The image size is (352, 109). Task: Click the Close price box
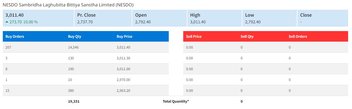click(323, 18)
